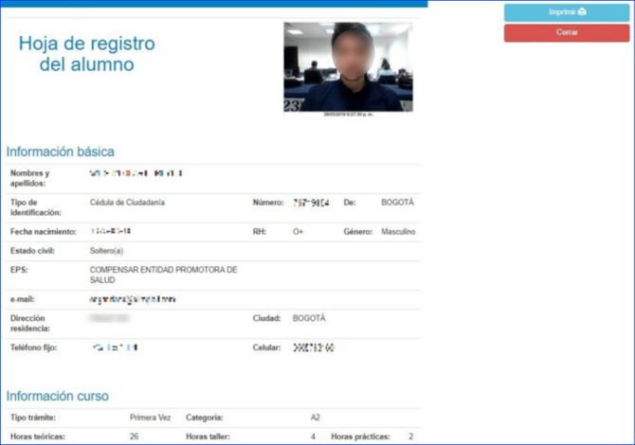Click the BOGOTÁ value next to "De:"
Viewport: 635px width, 445px height.
397,203
